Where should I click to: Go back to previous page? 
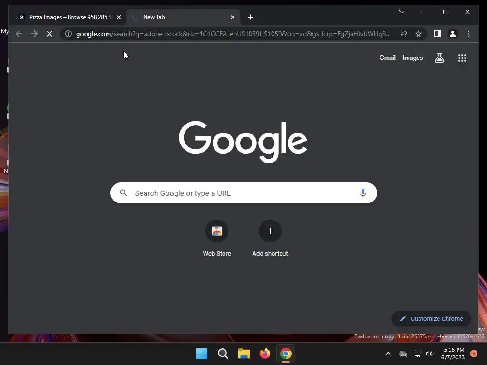tap(19, 34)
